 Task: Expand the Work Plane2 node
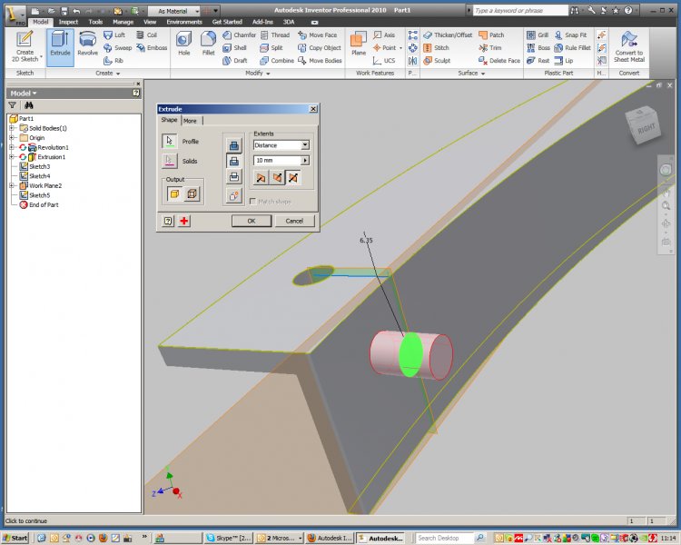click(x=12, y=185)
